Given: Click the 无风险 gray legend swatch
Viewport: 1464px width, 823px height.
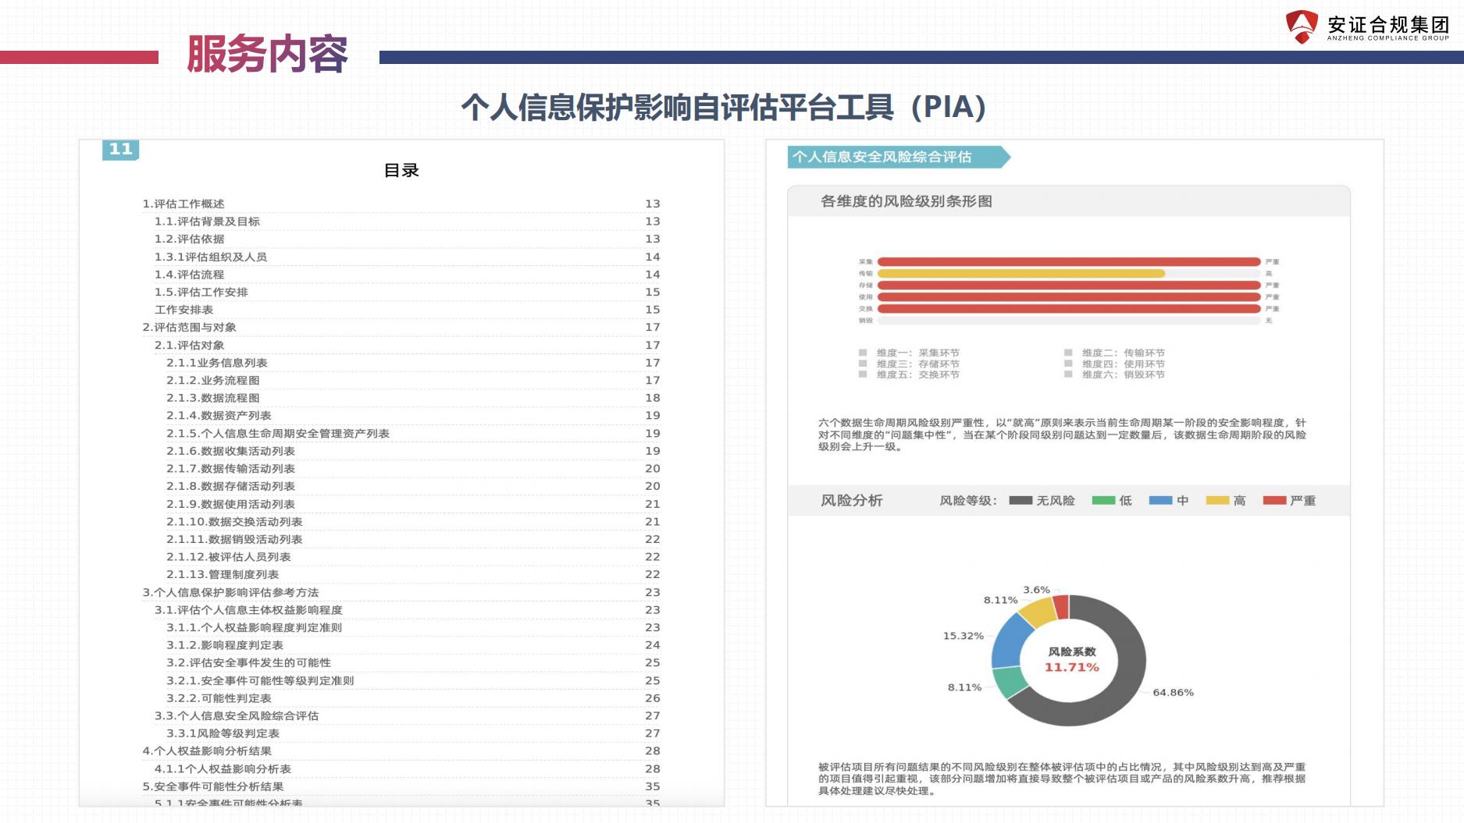Looking at the screenshot, I should coord(1020,501).
